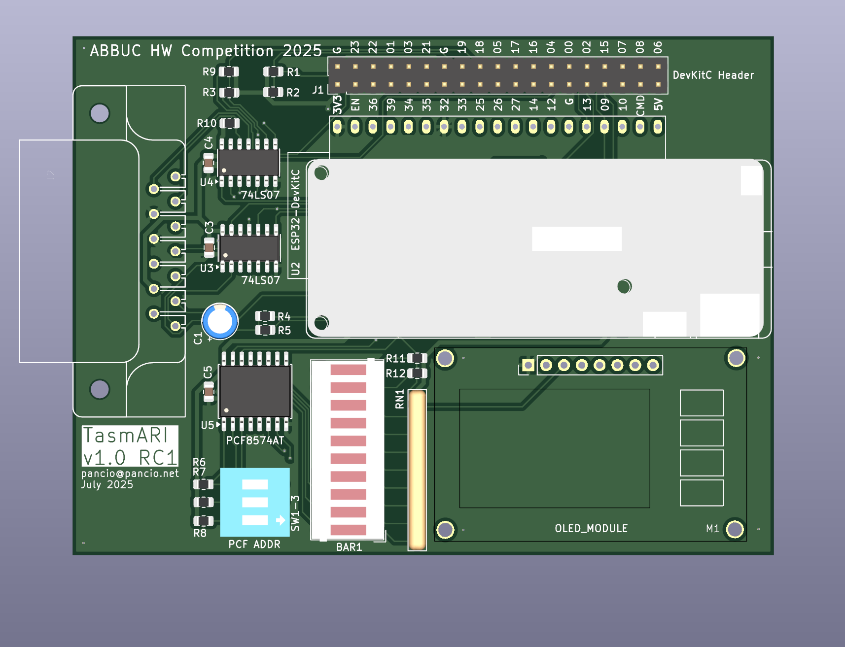
Task: Click the OLED module's square pin 1 pad
Action: 528,365
